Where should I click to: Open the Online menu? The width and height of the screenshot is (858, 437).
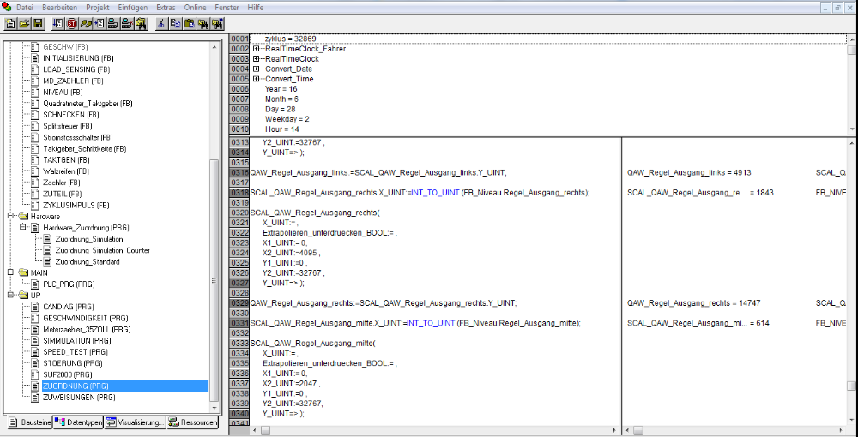coord(195,7)
